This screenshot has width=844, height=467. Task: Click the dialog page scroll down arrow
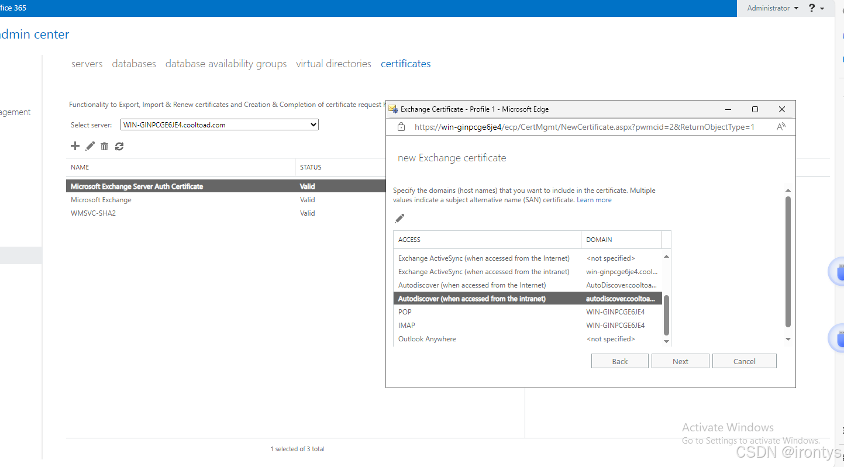788,339
